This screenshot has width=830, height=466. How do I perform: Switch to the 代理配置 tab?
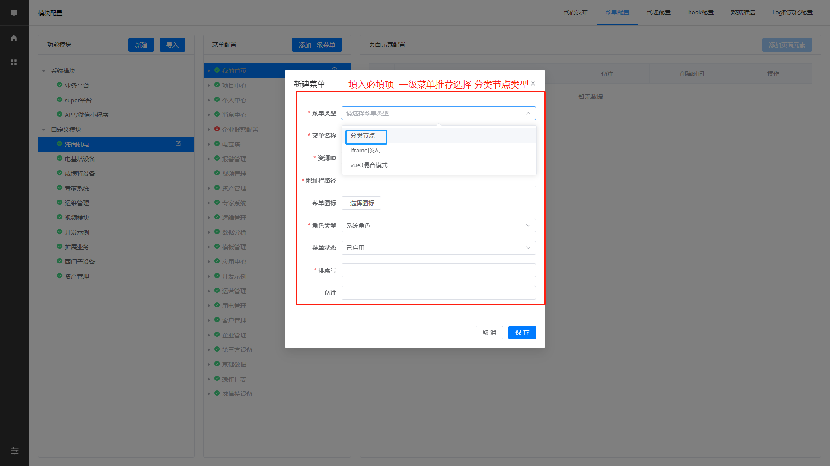point(658,13)
